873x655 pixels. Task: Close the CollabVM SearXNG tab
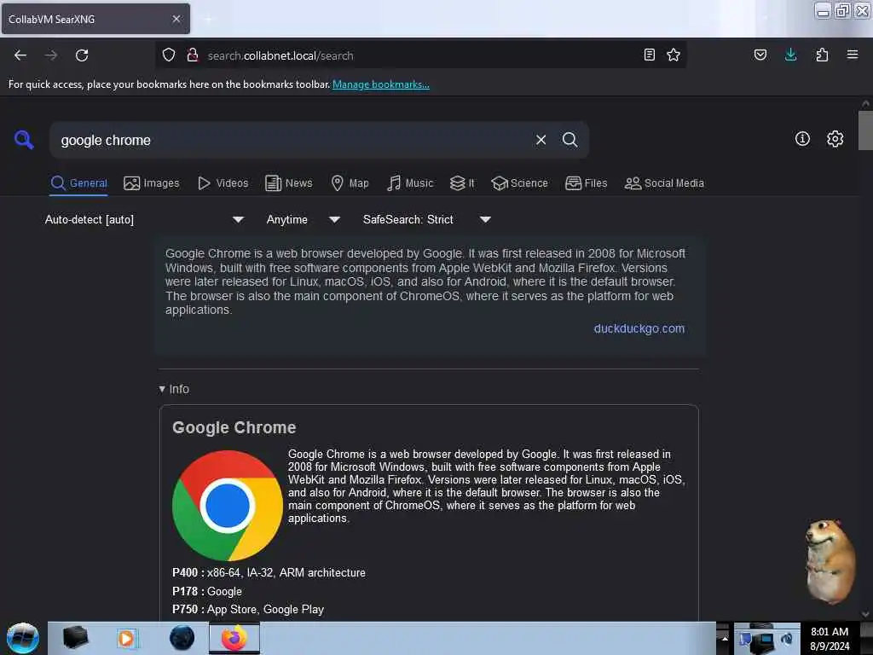pos(176,19)
